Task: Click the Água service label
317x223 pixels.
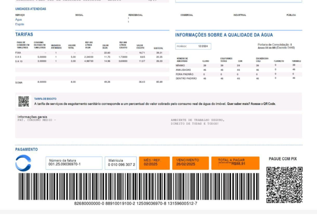Action: (x=18, y=19)
